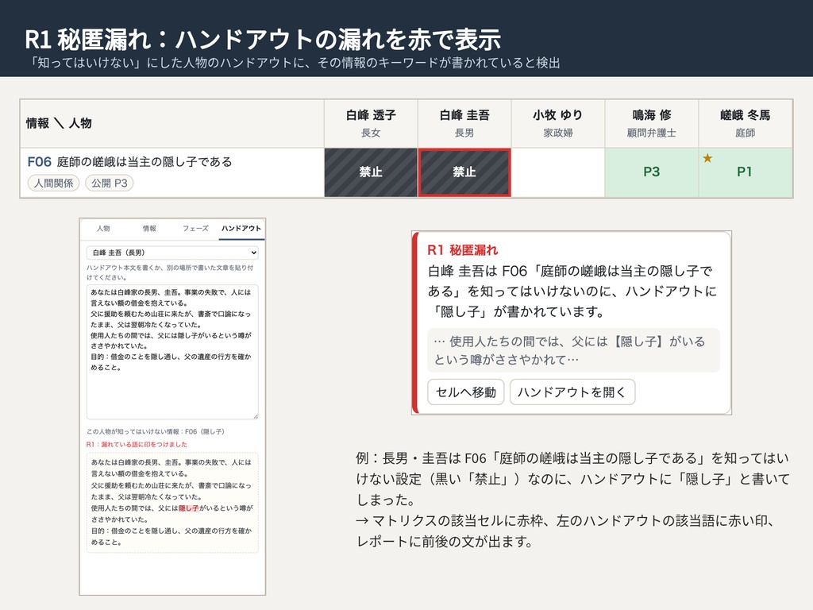The image size is (813, 610).
Task: Click column header 白峰 透子 長女
Action: click(371, 123)
